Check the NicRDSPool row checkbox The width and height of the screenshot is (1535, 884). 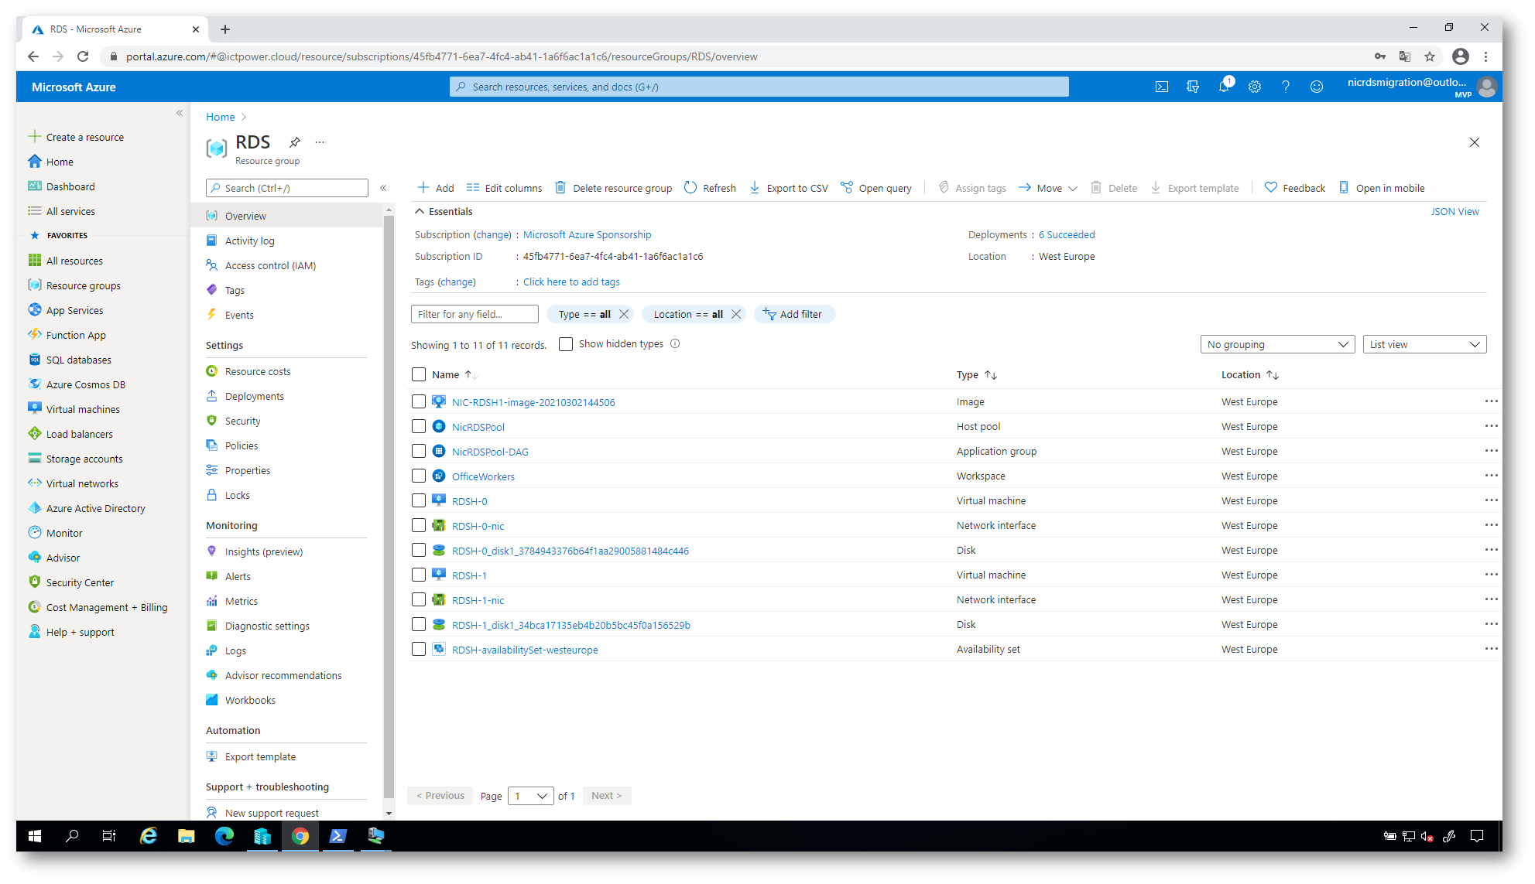tap(419, 426)
